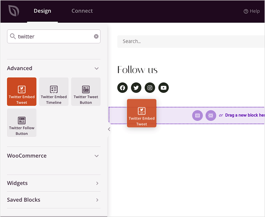Viewport: 265px width, 217px height.
Task: Click the Twitter social icon
Action: point(136,88)
